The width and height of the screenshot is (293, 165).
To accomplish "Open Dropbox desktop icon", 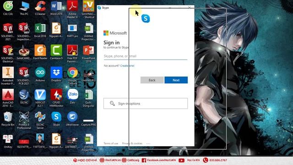I will pos(56,72).
